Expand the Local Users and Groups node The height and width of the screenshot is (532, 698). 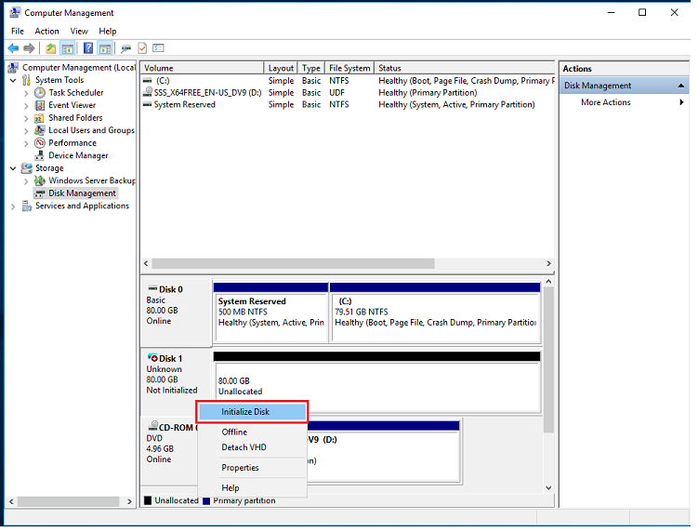point(26,132)
